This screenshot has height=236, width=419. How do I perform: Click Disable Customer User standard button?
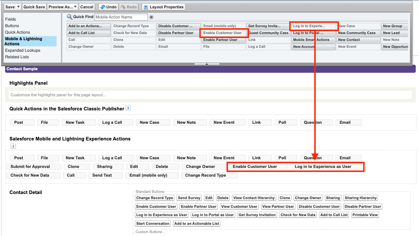pyautogui.click(x=319, y=206)
